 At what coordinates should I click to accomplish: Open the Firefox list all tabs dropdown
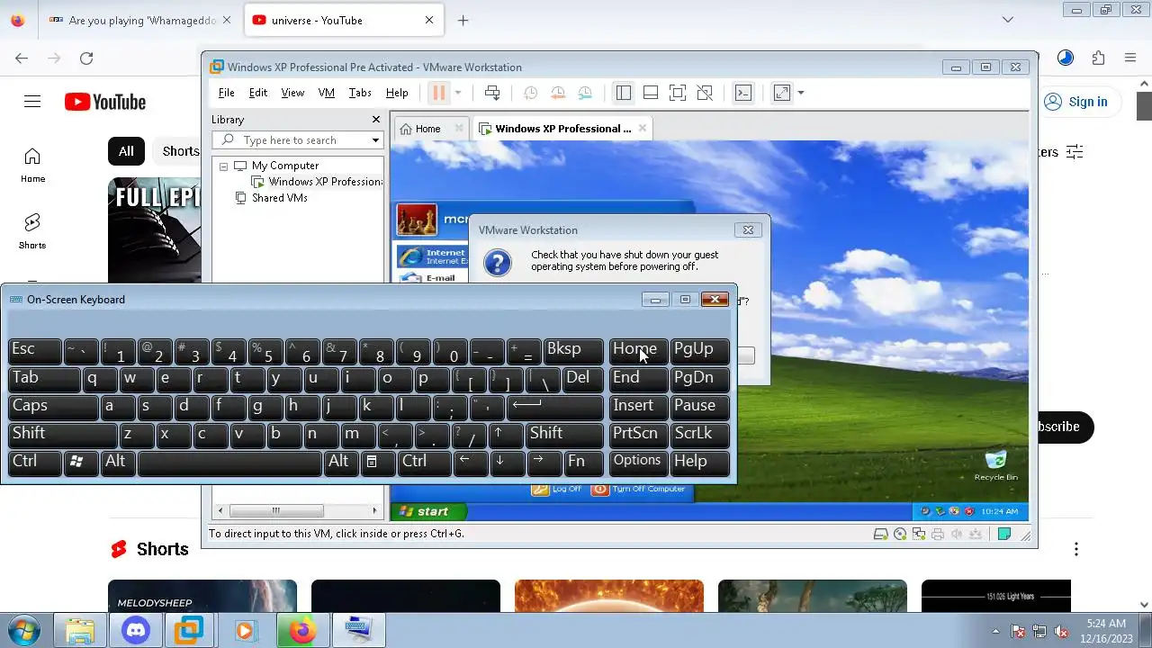(x=1008, y=20)
